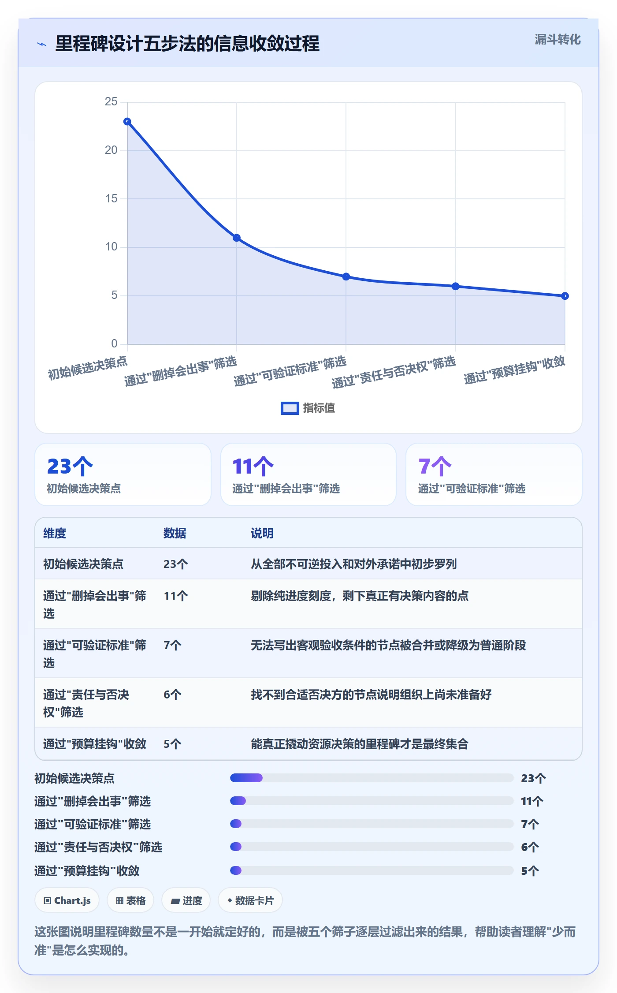Select the chart point for 预算挂钩 收敛
This screenshot has width=617, height=993.
565,296
